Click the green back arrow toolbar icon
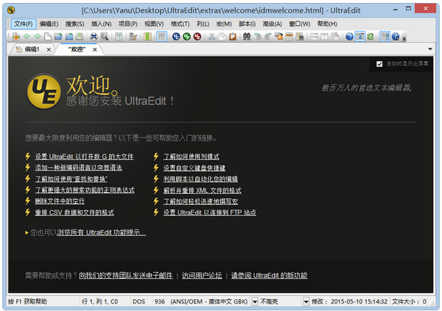This screenshot has width=442, height=311. click(27, 36)
